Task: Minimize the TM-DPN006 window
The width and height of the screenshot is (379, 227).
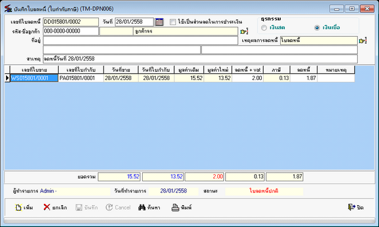Action: pyautogui.click(x=336, y=9)
